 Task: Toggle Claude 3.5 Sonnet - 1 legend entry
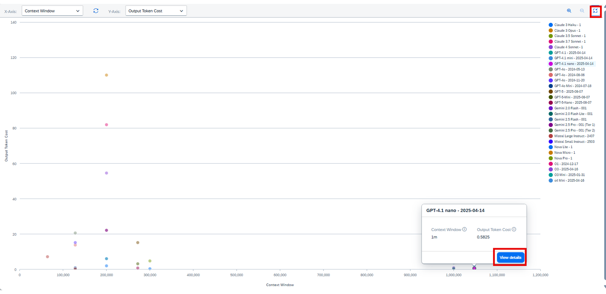pos(567,36)
